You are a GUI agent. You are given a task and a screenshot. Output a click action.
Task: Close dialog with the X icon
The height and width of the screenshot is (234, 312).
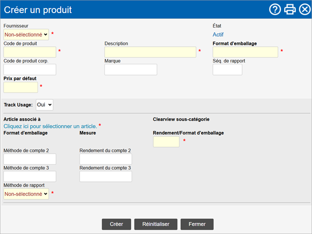coord(305,9)
